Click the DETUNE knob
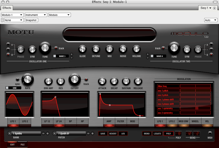Screen dimensions: 219x148 pos(96,49)
